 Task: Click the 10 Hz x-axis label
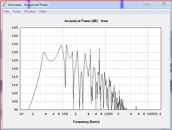pos(21,114)
